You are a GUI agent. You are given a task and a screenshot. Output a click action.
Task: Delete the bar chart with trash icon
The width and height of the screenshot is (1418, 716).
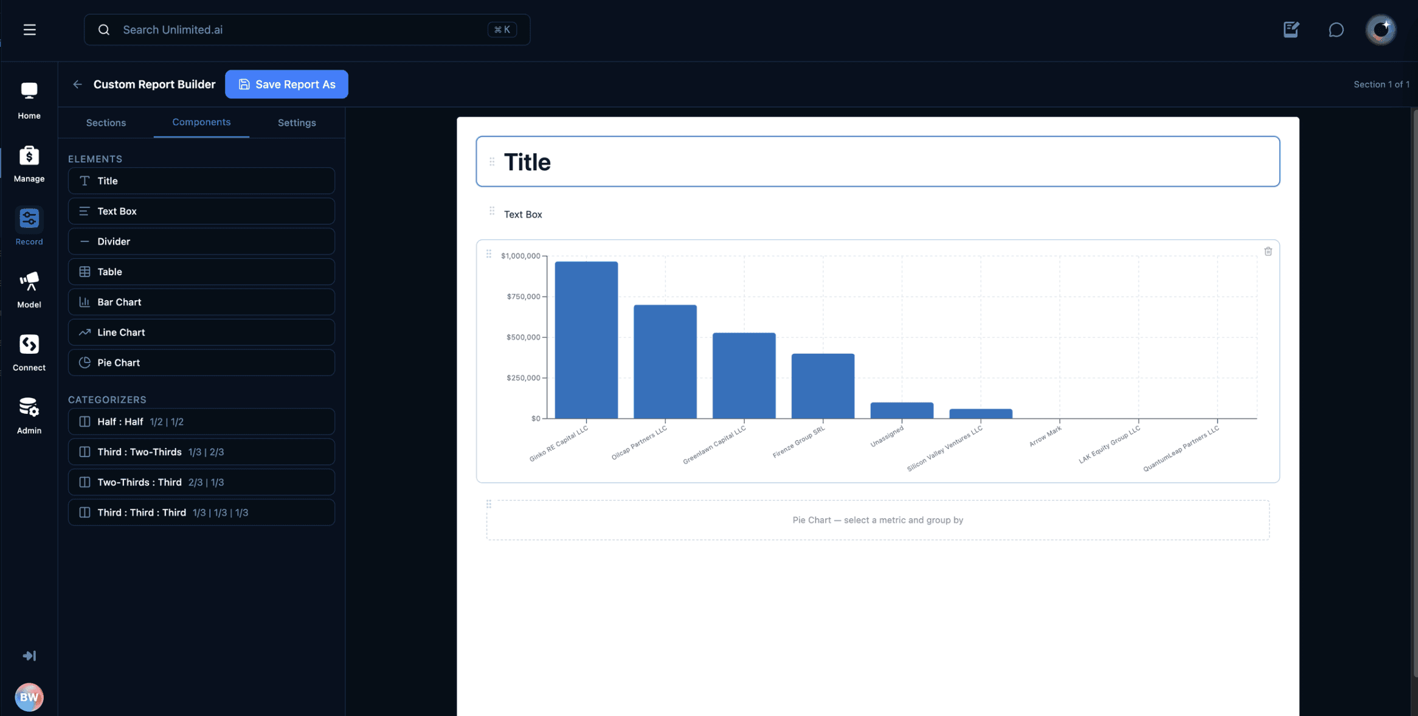[1268, 251]
